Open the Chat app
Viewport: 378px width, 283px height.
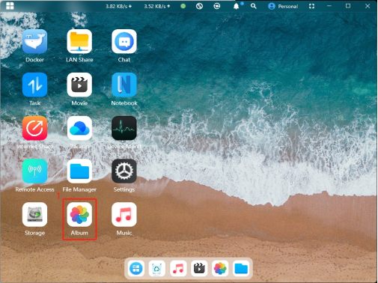tap(124, 41)
